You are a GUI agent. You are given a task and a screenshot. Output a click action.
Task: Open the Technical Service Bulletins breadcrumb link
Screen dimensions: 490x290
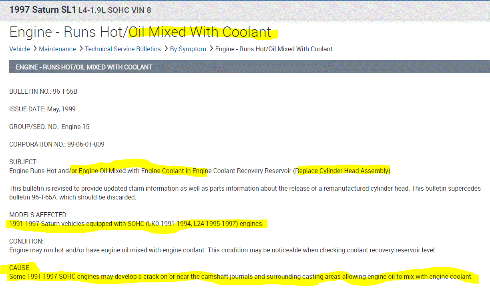123,49
